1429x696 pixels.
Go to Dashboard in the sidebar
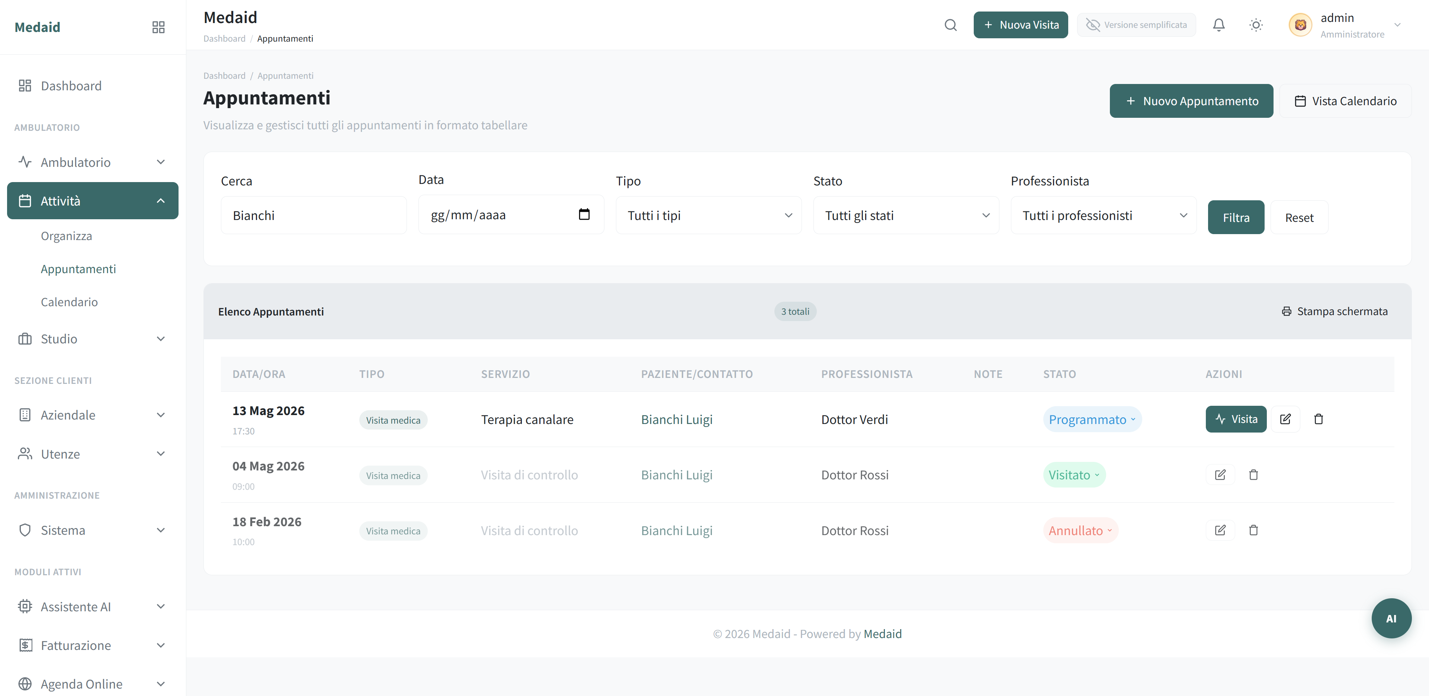(x=93, y=86)
